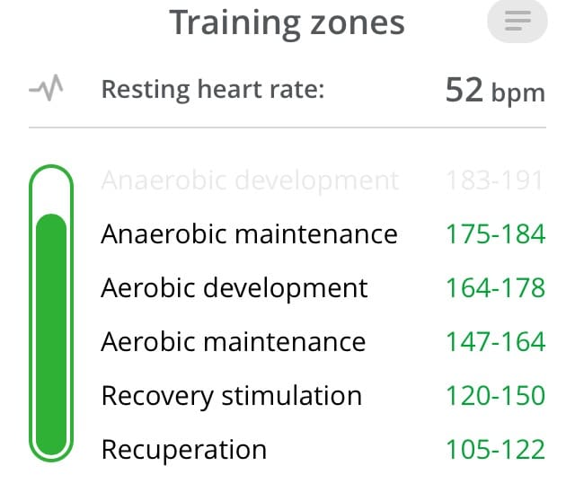Click the 164-178 heart rate range
Viewport: 575px width, 501px height.
click(495, 288)
